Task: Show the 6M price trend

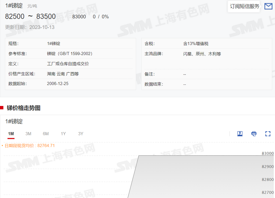Action: pyautogui.click(x=46, y=134)
